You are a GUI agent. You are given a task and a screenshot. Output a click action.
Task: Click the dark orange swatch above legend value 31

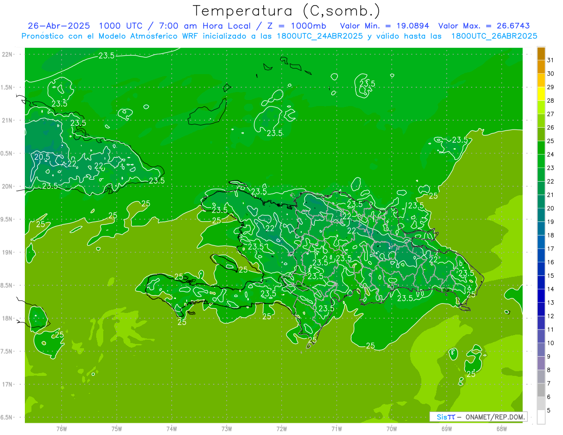click(541, 53)
